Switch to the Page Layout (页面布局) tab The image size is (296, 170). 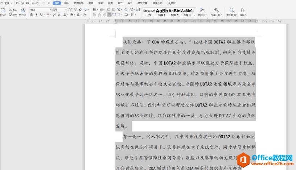click(79, 3)
